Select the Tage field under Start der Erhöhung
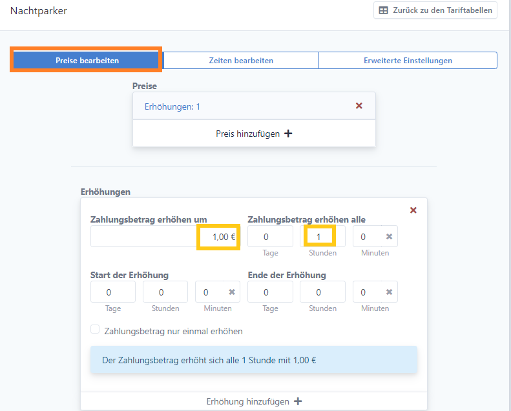 tap(113, 292)
